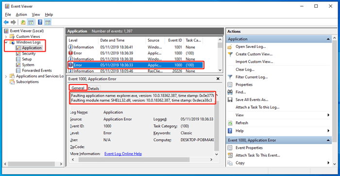
Task: Click the Copy icon in Actions pane
Action: (230, 163)
